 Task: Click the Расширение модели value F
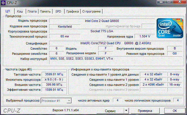pyautogui.click(x=106, y=53)
